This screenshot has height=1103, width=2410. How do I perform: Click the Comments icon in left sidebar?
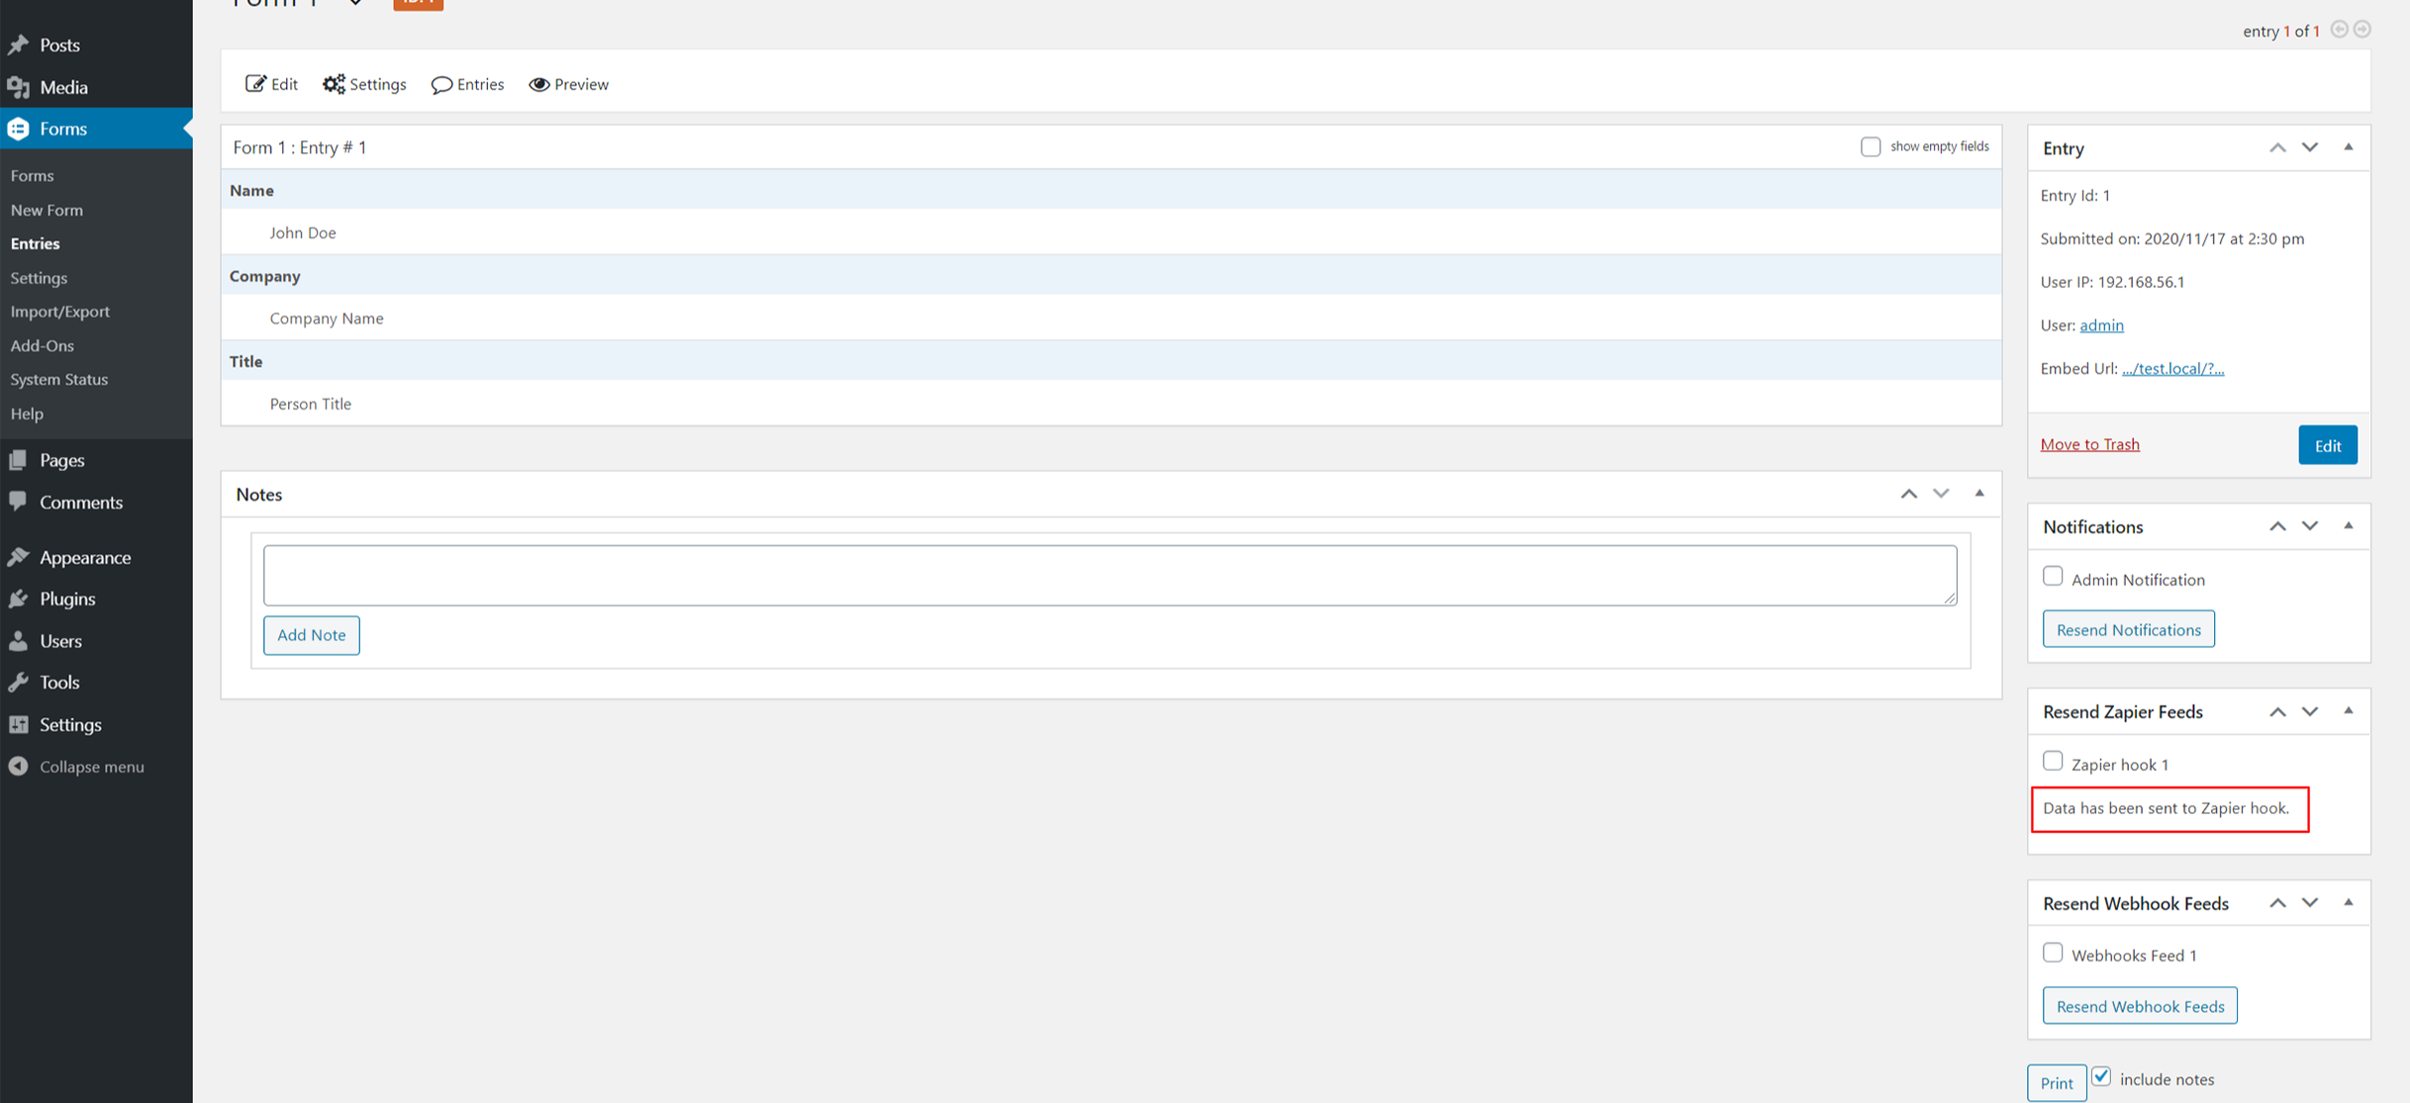point(19,501)
